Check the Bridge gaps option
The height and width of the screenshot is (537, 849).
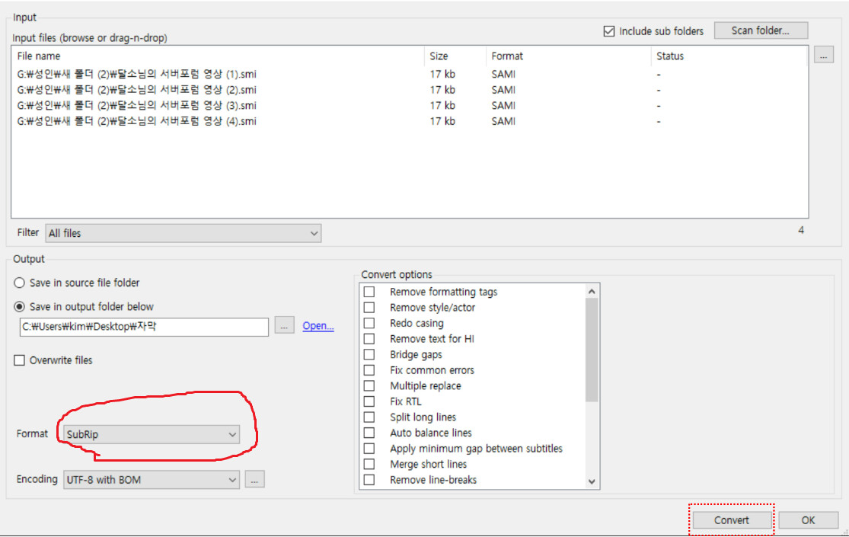[x=369, y=355]
